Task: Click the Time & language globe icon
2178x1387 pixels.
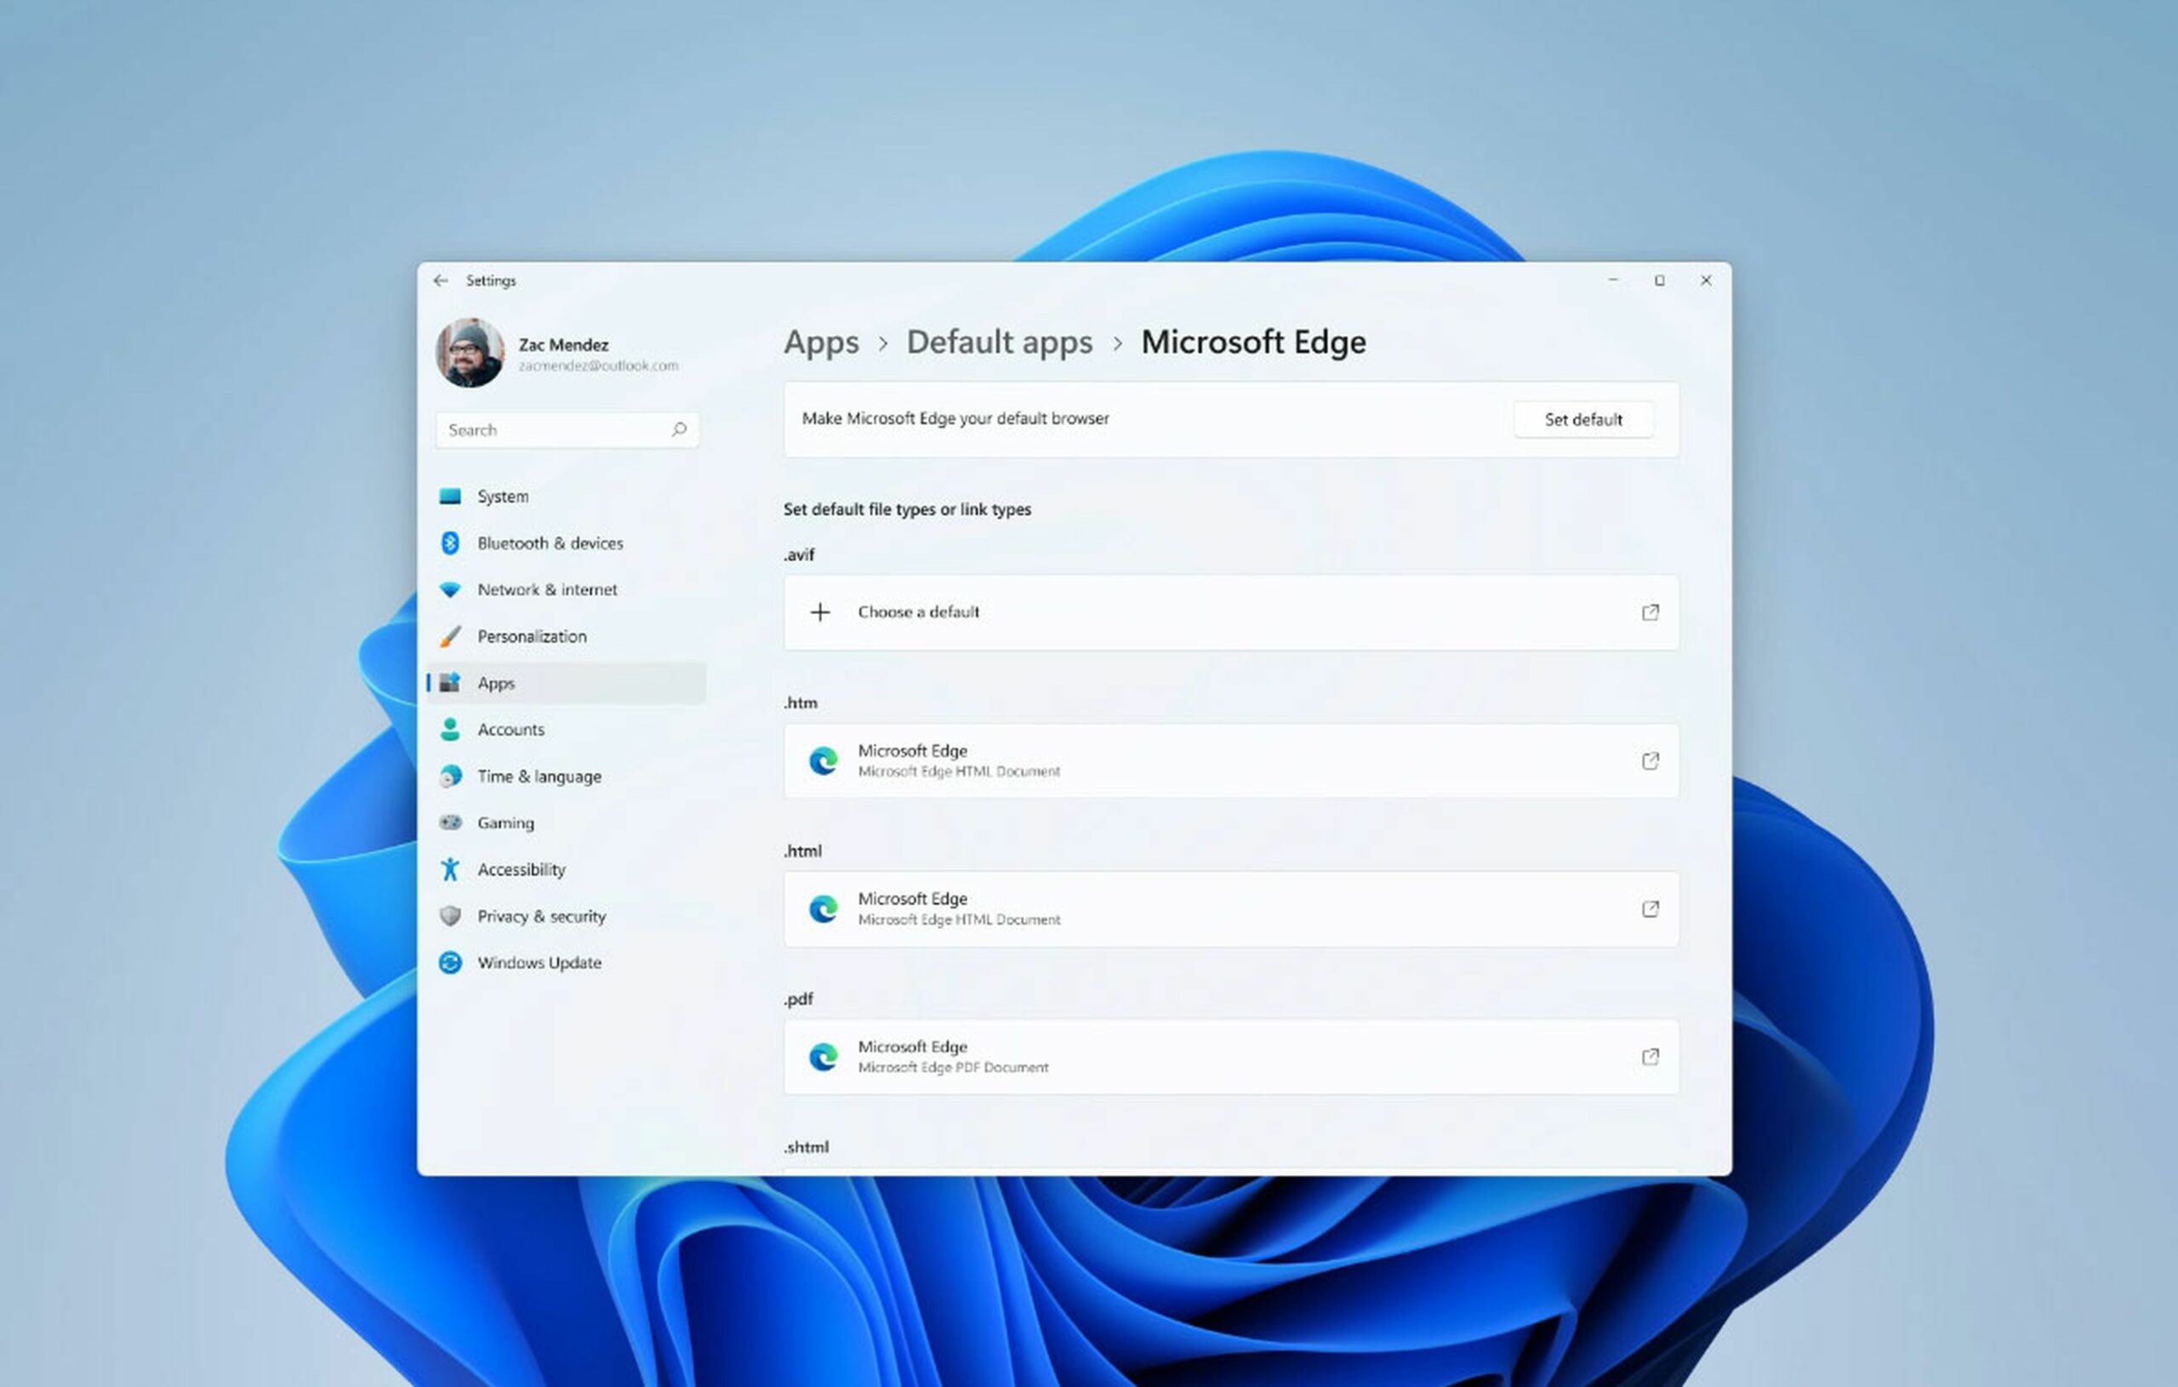Action: tap(450, 776)
